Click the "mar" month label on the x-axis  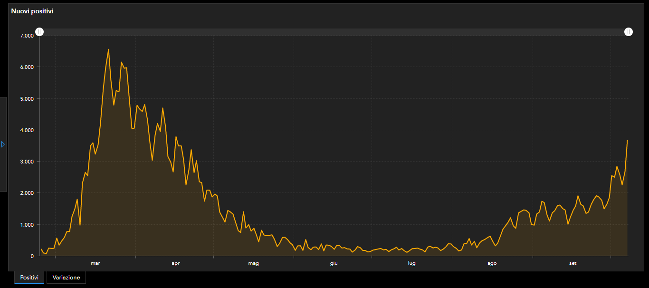click(95, 263)
